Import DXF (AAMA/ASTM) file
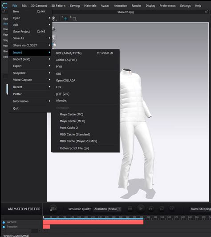The height and width of the screenshot is (237, 211). [x=85, y=53]
